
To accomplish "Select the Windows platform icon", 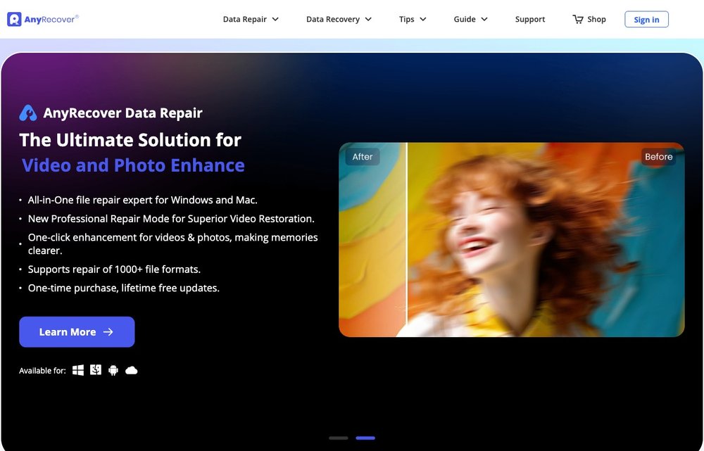I will (78, 370).
